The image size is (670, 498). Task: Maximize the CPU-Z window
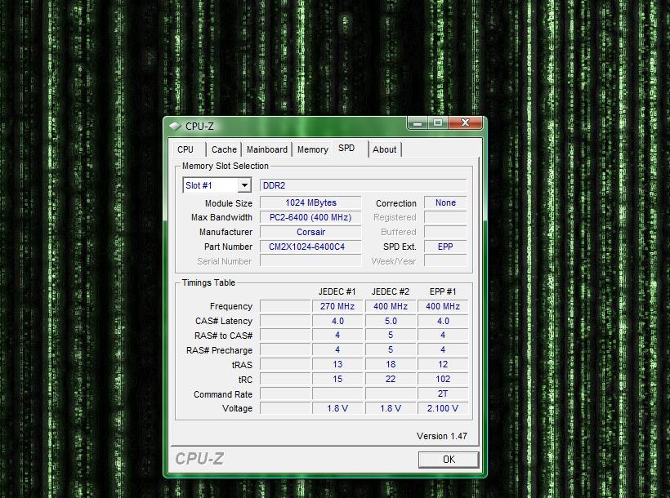click(438, 123)
